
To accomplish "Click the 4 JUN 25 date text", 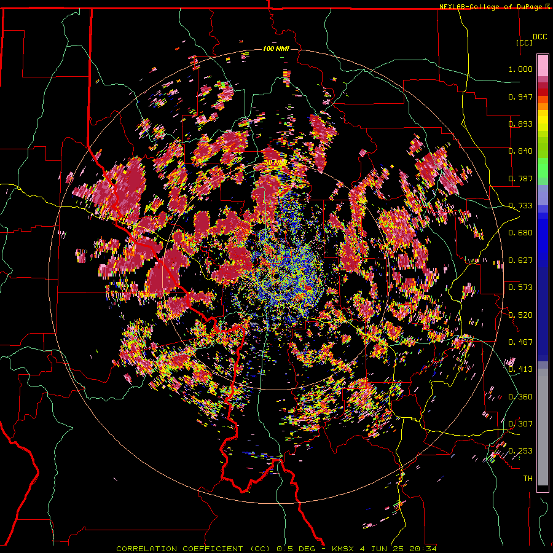I will (382, 549).
